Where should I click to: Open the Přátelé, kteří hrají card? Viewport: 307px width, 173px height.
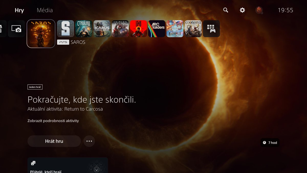click(x=68, y=165)
